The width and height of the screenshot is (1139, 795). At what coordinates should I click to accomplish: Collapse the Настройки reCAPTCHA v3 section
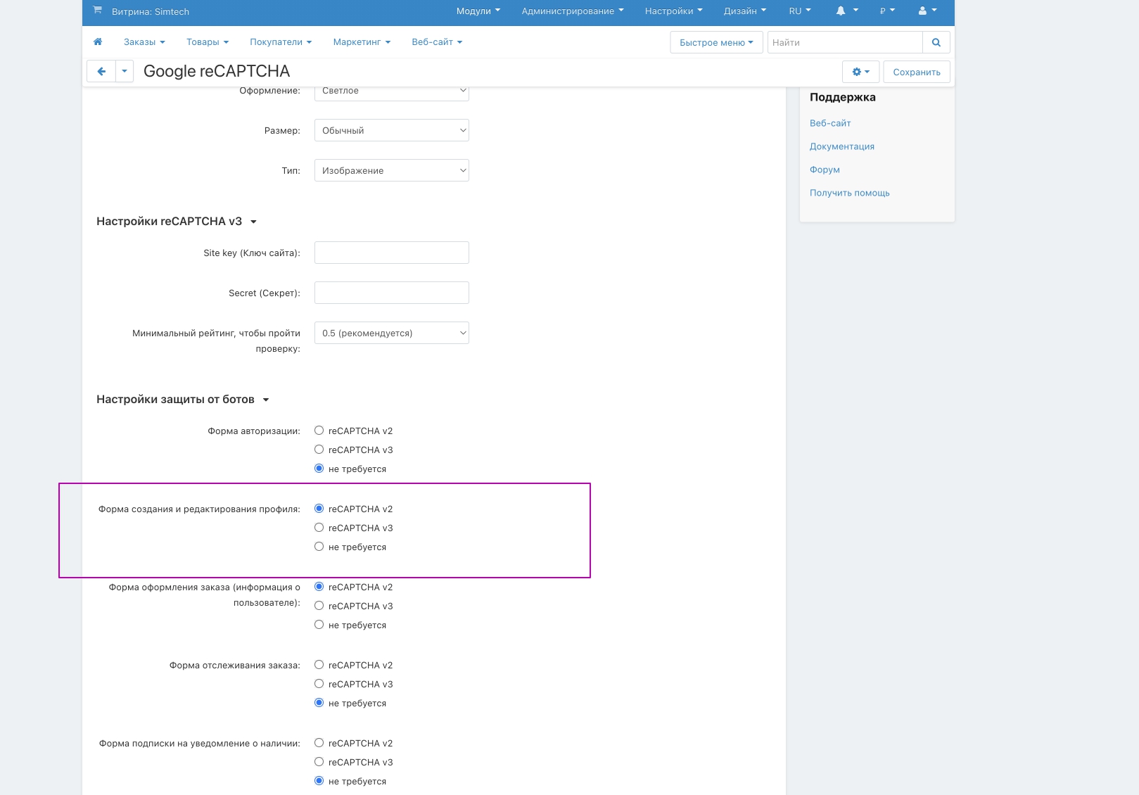pyautogui.click(x=177, y=221)
